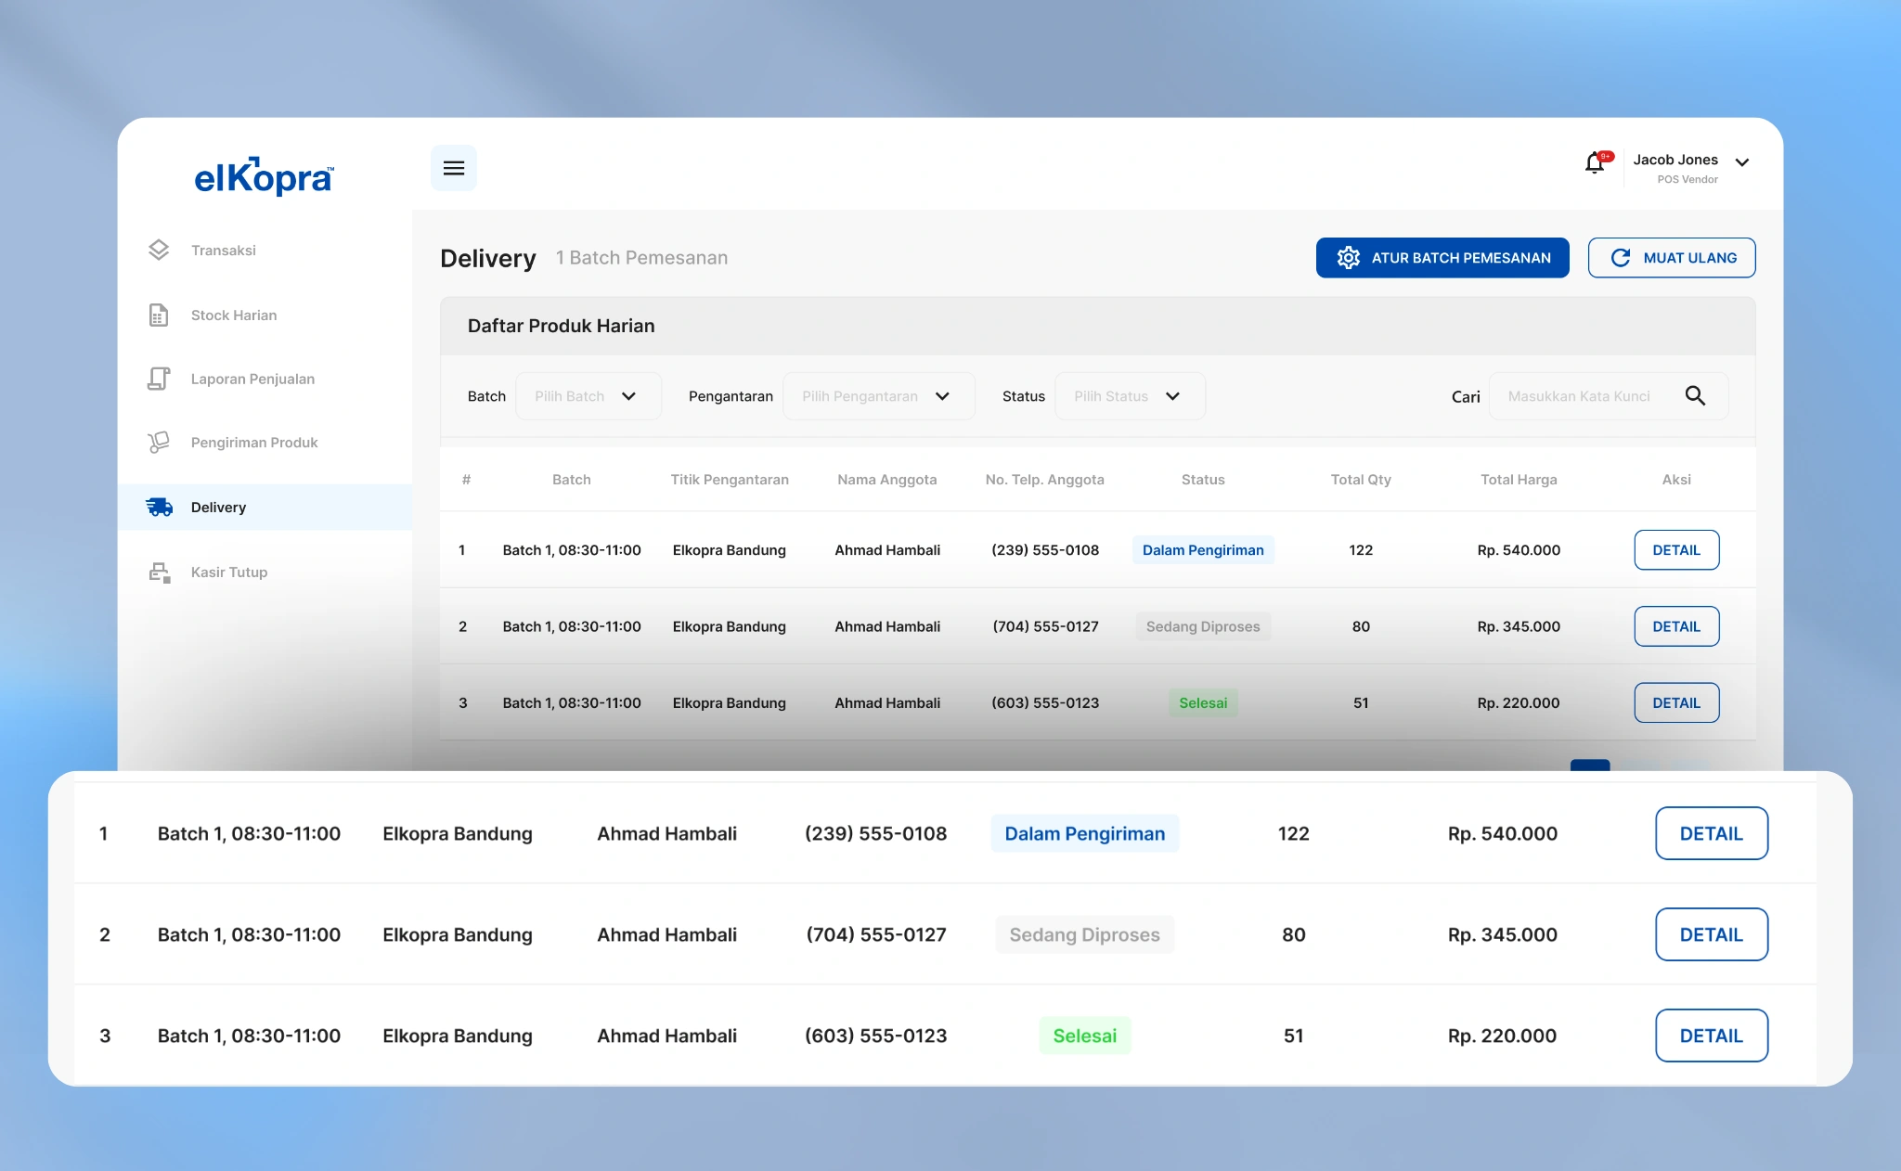Open the notification bell
The width and height of the screenshot is (1901, 1171).
(1596, 163)
